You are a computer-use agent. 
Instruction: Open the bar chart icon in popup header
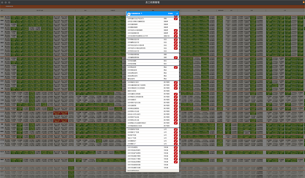pos(177,14)
